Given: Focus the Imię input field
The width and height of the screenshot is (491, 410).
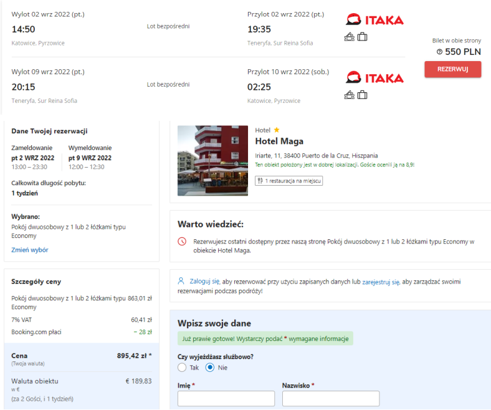Looking at the screenshot, I should pos(226,398).
